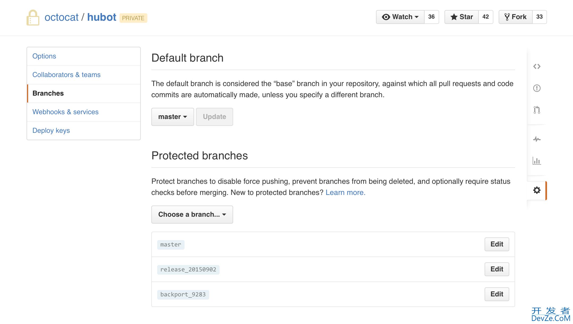Edit the release_20150902 protected branch
The height and width of the screenshot is (324, 573).
497,269
